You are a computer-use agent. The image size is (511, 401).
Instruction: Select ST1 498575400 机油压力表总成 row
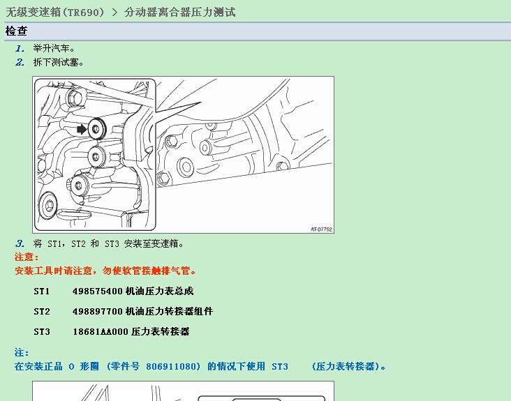tap(114, 291)
